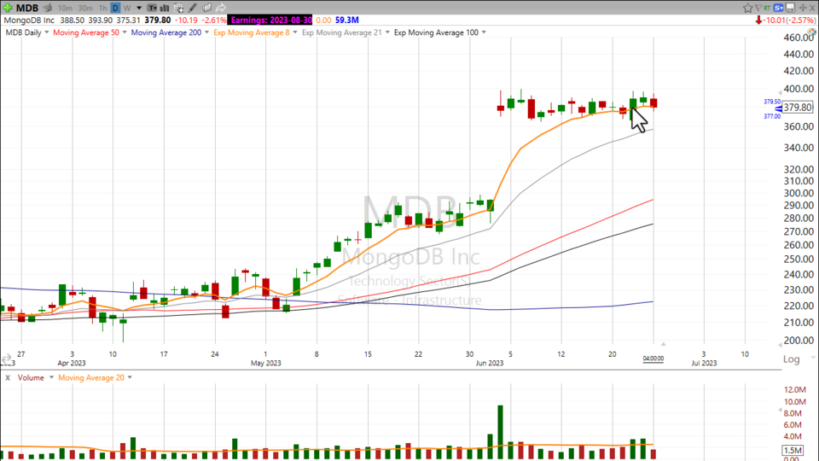
Task: Click the save floppy-disk icon
Action: point(791,8)
